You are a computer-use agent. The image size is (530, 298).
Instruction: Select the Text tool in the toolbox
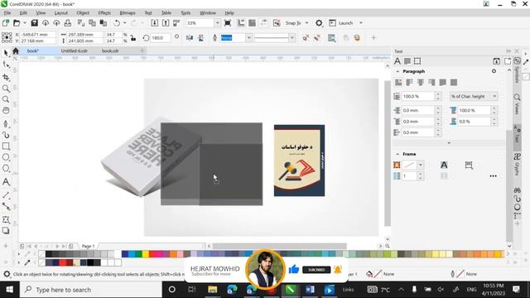(6, 182)
